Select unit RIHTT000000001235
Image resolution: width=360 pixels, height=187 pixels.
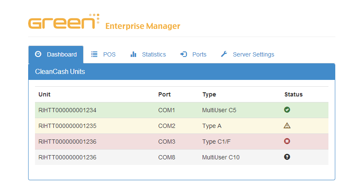67,126
